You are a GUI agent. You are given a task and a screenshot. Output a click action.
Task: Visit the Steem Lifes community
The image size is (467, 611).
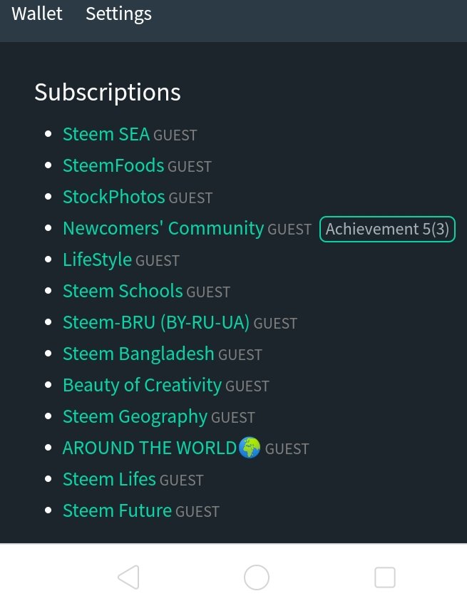coord(109,480)
